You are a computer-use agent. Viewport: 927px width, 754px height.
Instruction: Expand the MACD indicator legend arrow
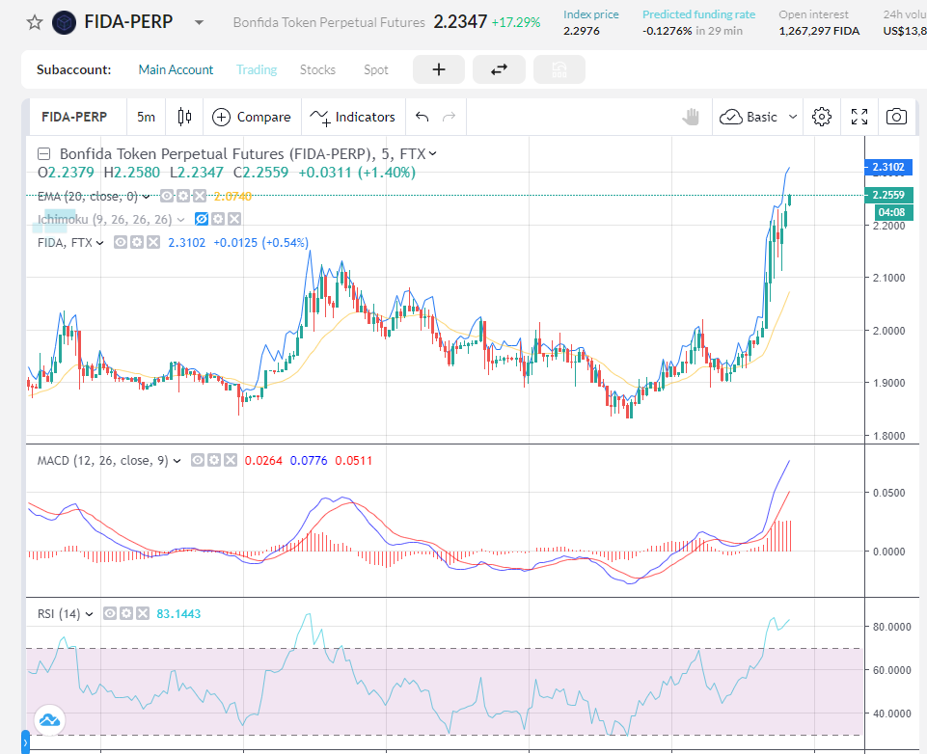pyautogui.click(x=177, y=461)
